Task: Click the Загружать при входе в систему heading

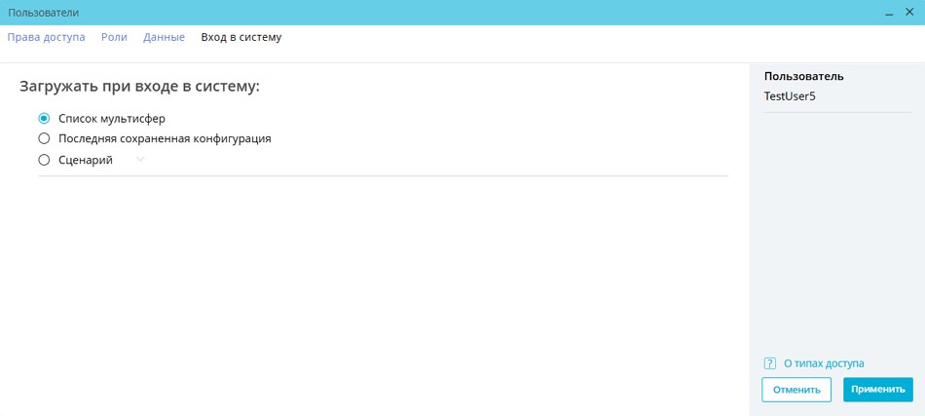Action: click(x=139, y=86)
